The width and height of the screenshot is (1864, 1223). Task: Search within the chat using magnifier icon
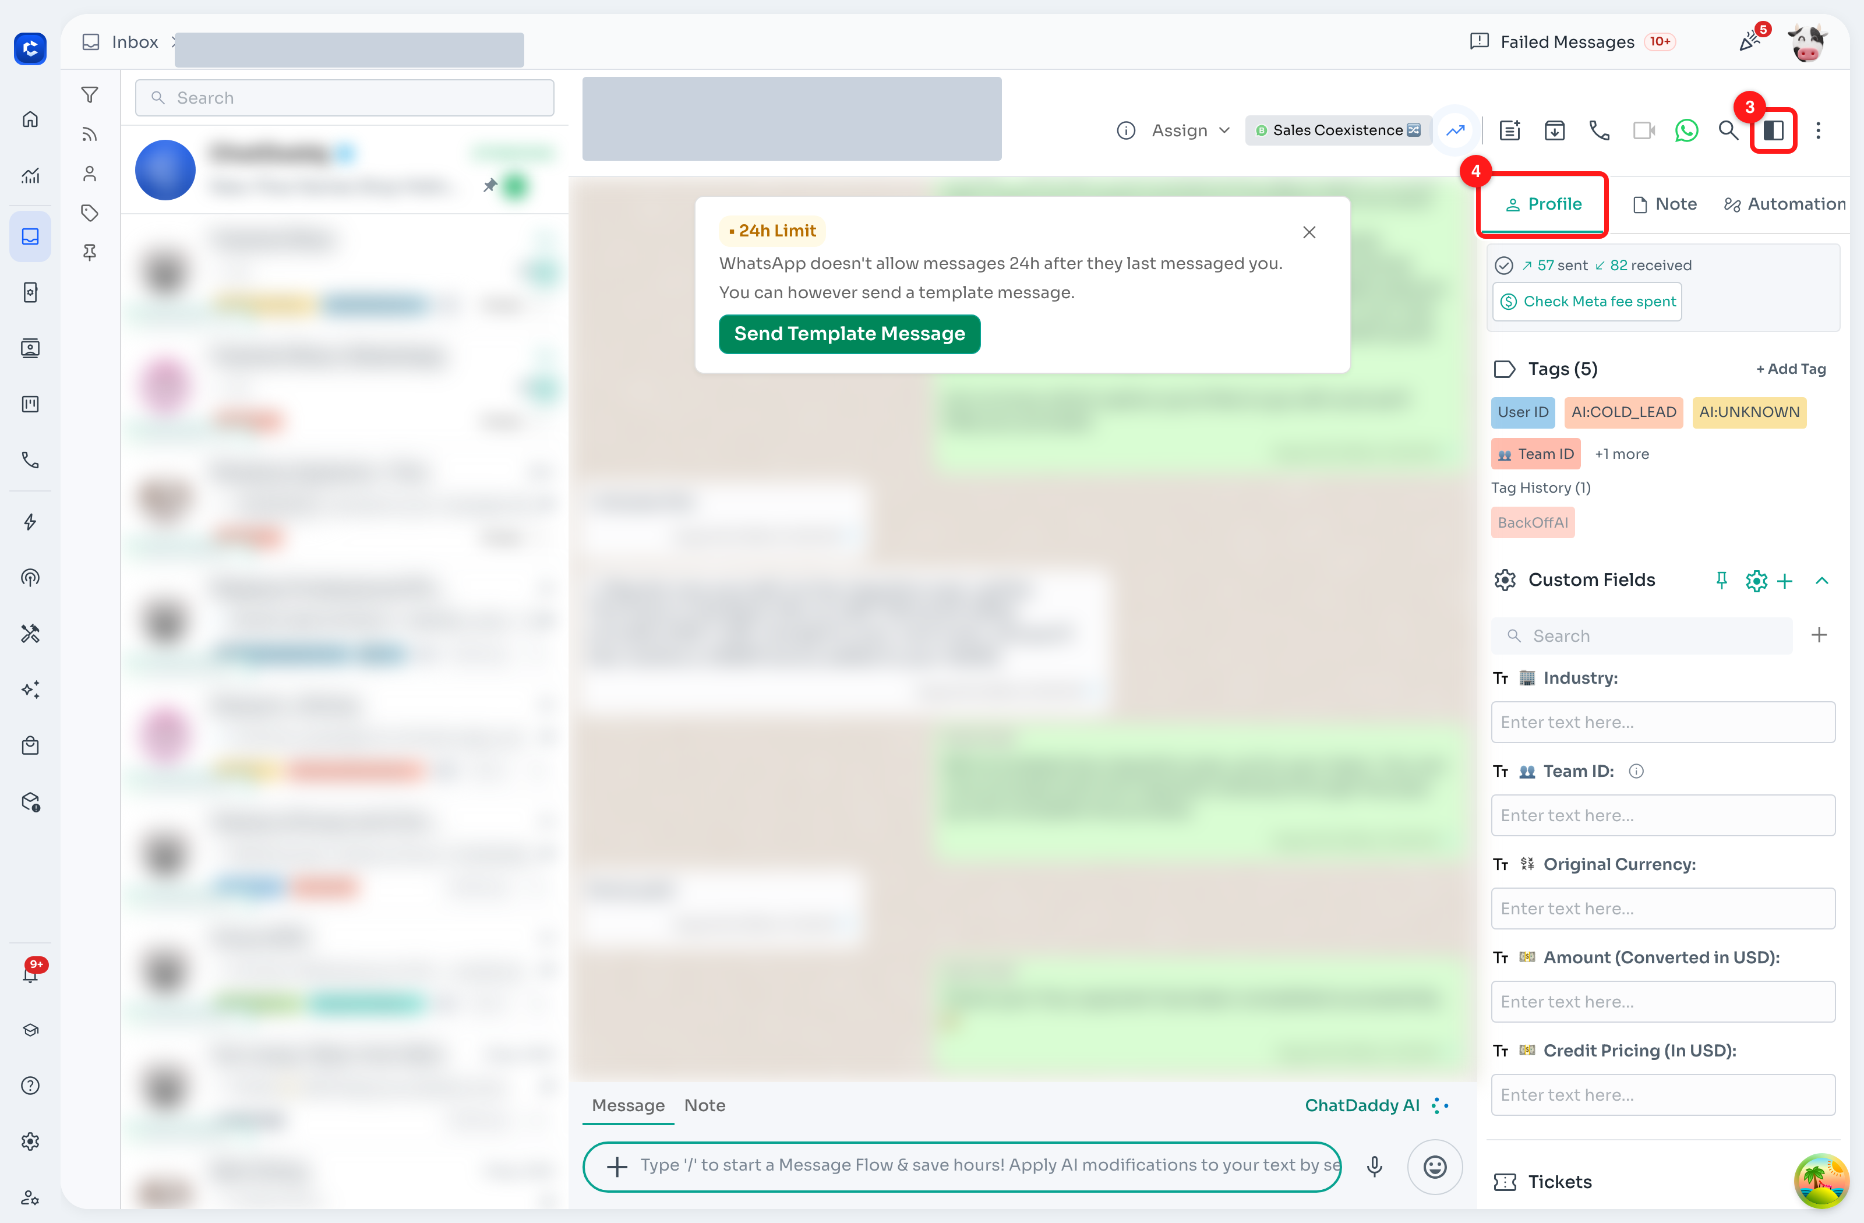point(1728,130)
